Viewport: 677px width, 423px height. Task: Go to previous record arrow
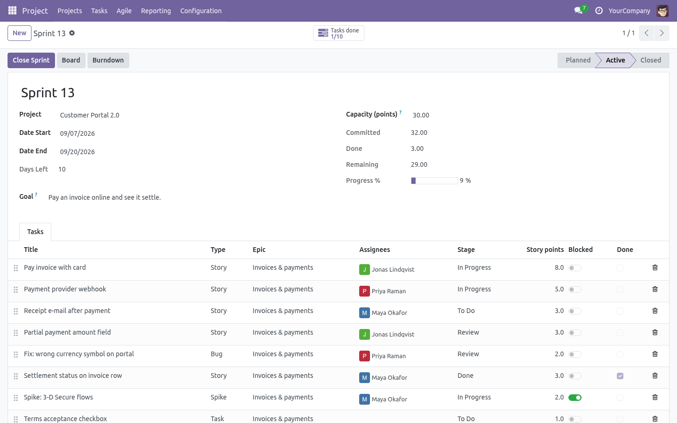pyautogui.click(x=646, y=33)
